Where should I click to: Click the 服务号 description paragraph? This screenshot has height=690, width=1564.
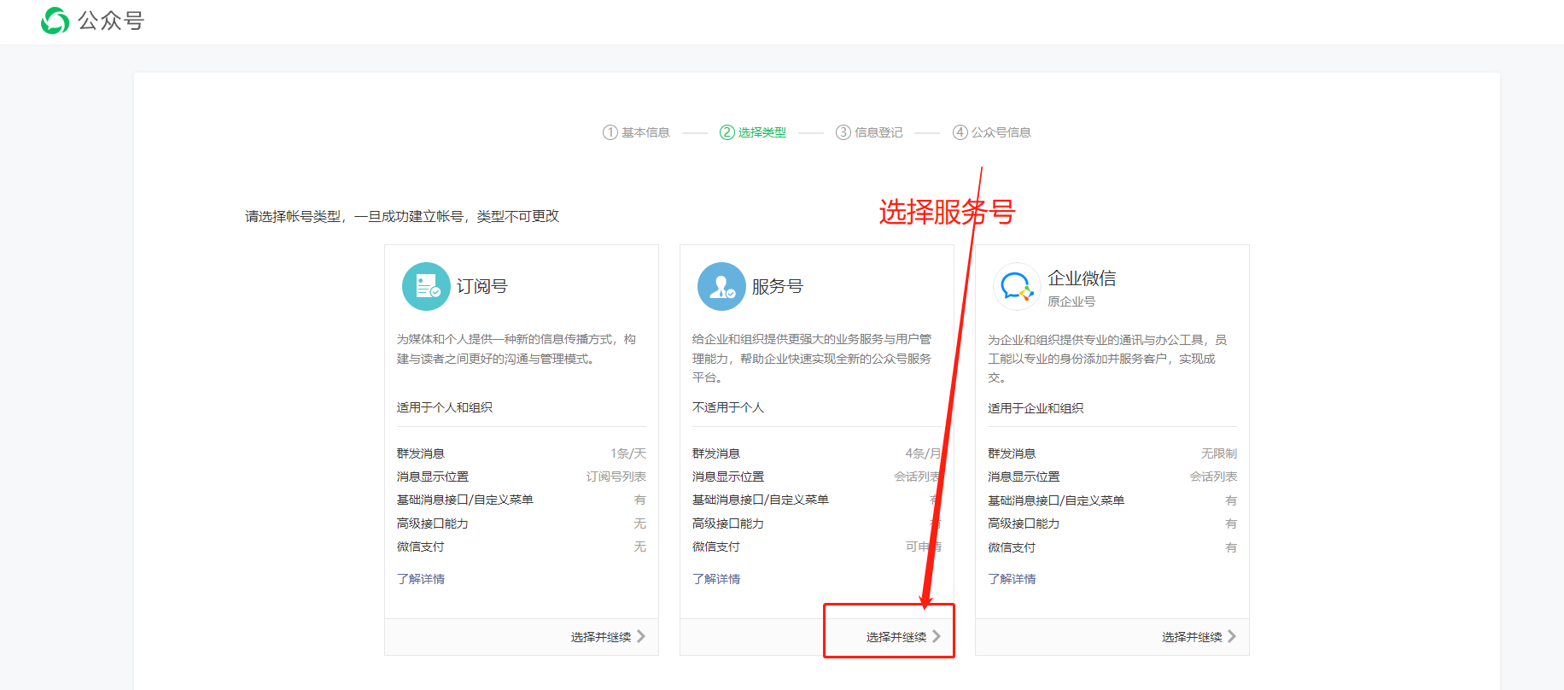813,359
